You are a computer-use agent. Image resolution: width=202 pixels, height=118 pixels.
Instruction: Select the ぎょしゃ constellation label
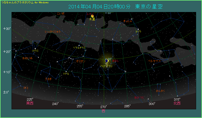[127, 21]
